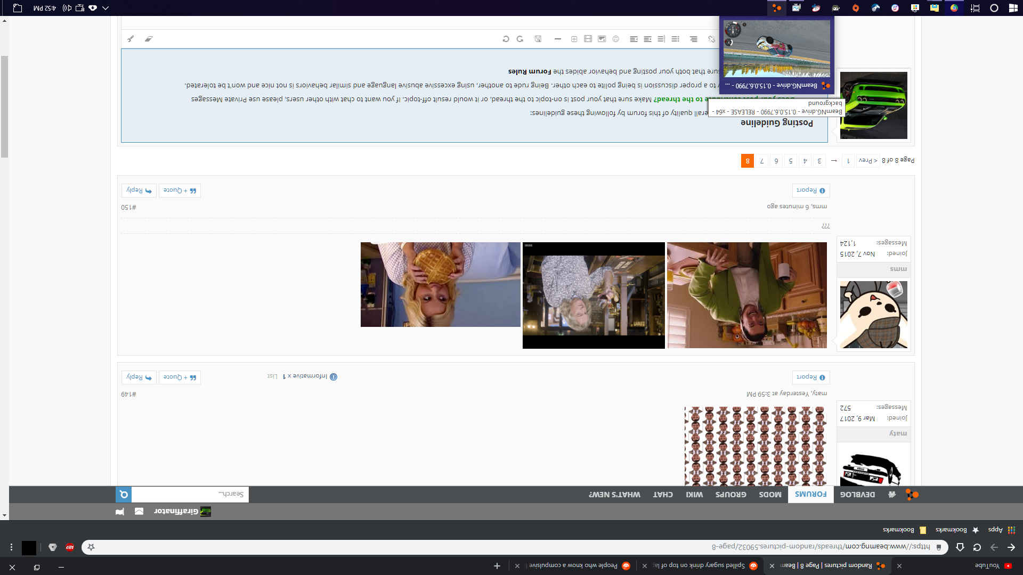Click the browser reload icon
1023x575 pixels.
(x=977, y=547)
